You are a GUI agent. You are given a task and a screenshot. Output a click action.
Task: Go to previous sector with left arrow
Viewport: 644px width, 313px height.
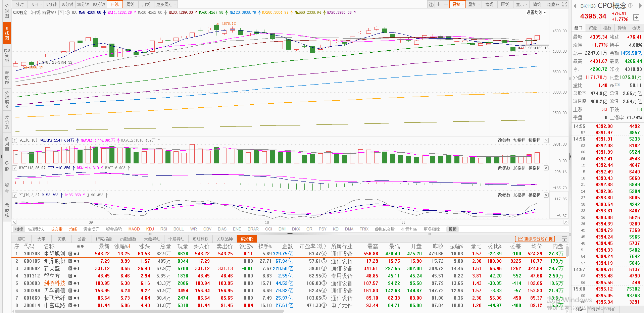click(x=575, y=6)
